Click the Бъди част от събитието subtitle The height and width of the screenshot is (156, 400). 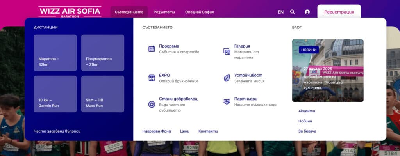[x=172, y=108]
